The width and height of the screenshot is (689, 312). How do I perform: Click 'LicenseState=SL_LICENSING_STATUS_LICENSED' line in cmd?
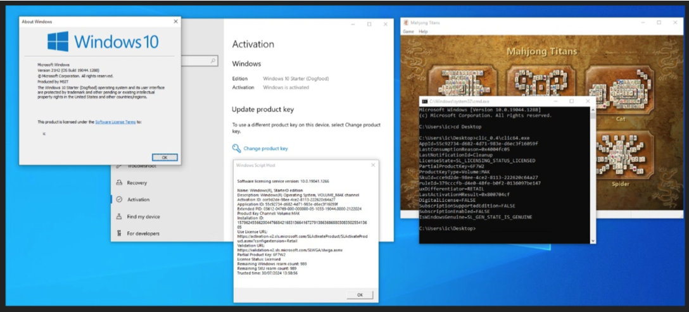[x=477, y=161]
